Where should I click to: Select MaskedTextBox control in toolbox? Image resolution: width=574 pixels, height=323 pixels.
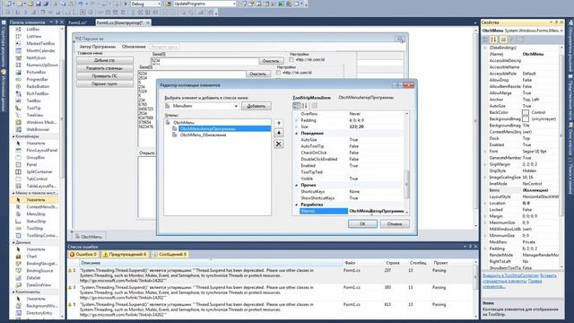click(40, 43)
